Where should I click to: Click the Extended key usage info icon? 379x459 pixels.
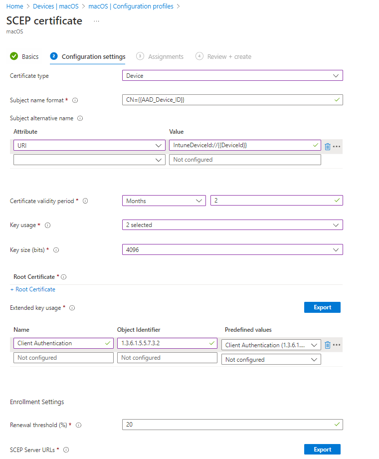72,308
